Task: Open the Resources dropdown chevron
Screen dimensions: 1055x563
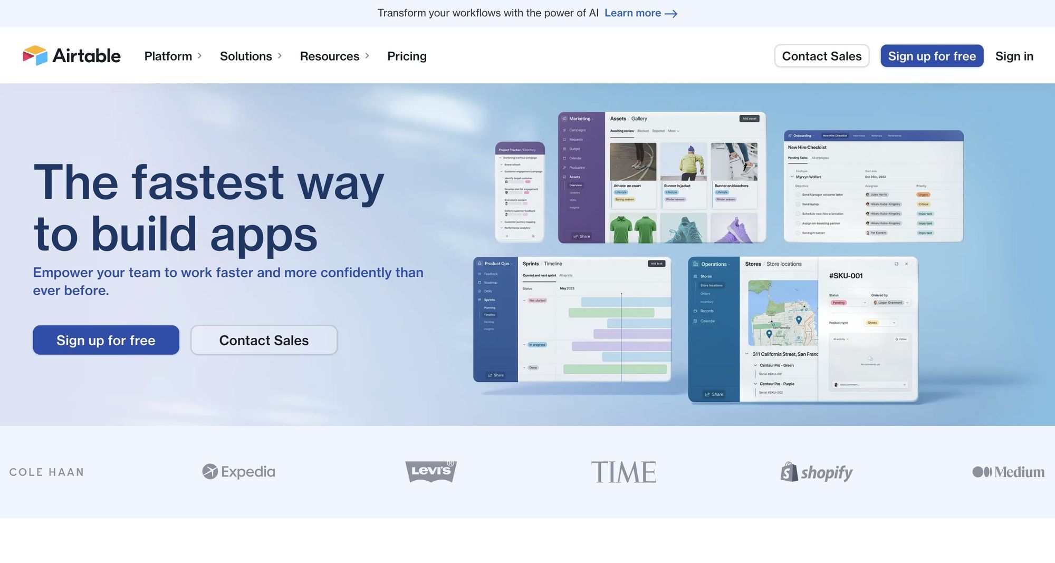Action: 367,56
